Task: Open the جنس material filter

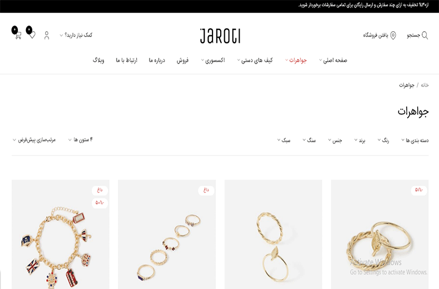Action: click(x=335, y=140)
